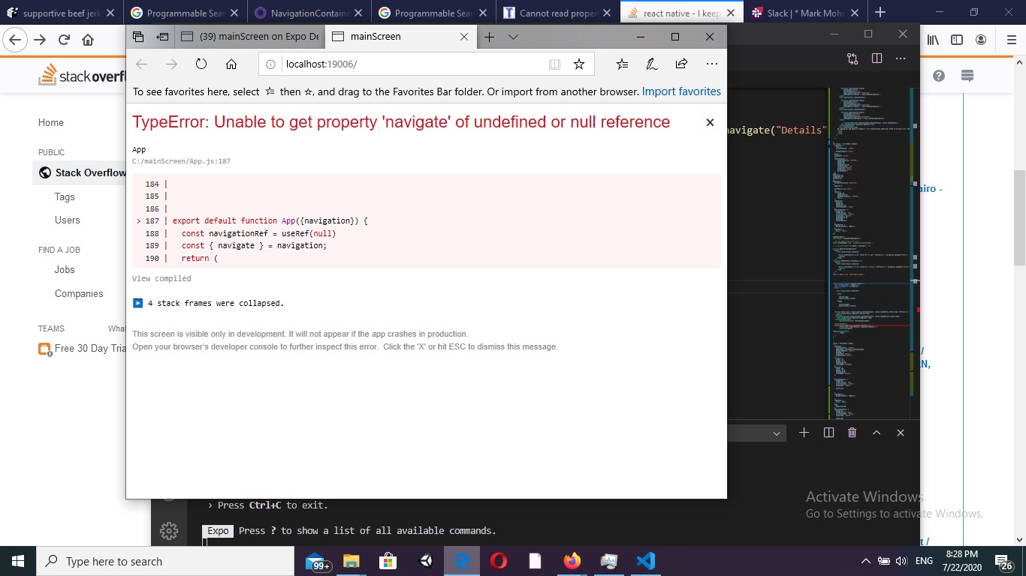Dismiss the TypeError overlay with X
The image size is (1026, 576).
(x=710, y=122)
